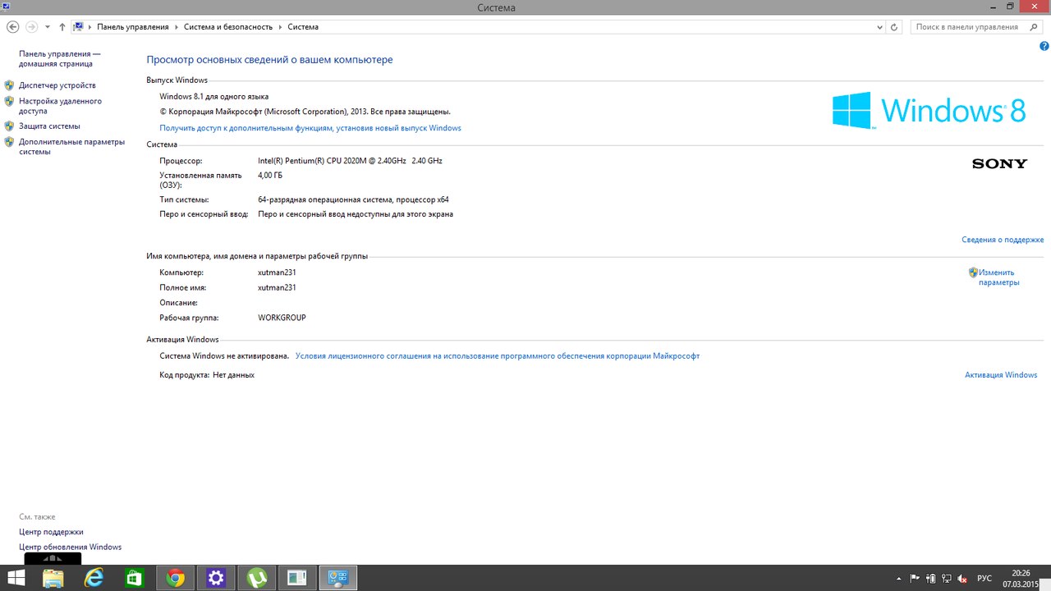Click Изменить параметры link
The image size is (1051, 591).
(998, 277)
